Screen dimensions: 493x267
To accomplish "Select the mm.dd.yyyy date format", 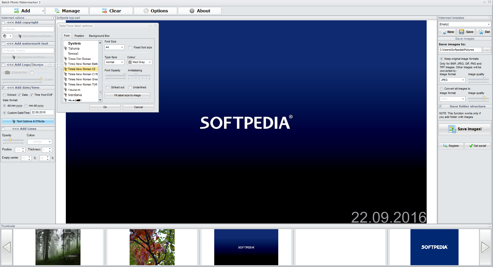I will click(x=26, y=106).
